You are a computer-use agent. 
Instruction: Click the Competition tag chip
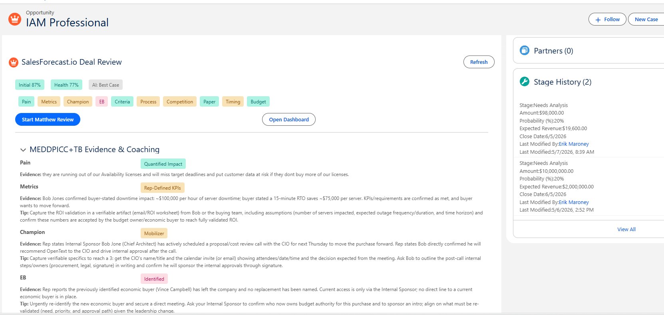click(x=180, y=102)
